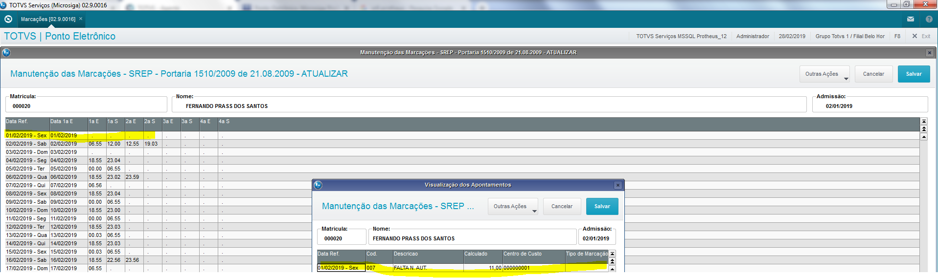Click Grupo Totvs 1 / Filial Belo Hor

click(x=849, y=36)
